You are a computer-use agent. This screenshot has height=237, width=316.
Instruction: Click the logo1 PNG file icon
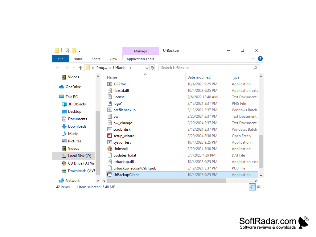point(110,103)
